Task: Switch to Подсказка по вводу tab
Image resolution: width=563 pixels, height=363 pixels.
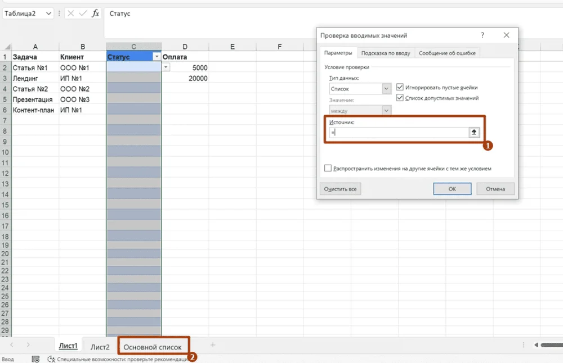Action: coord(386,53)
